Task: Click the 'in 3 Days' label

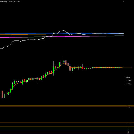Action: [x=129, y=84]
